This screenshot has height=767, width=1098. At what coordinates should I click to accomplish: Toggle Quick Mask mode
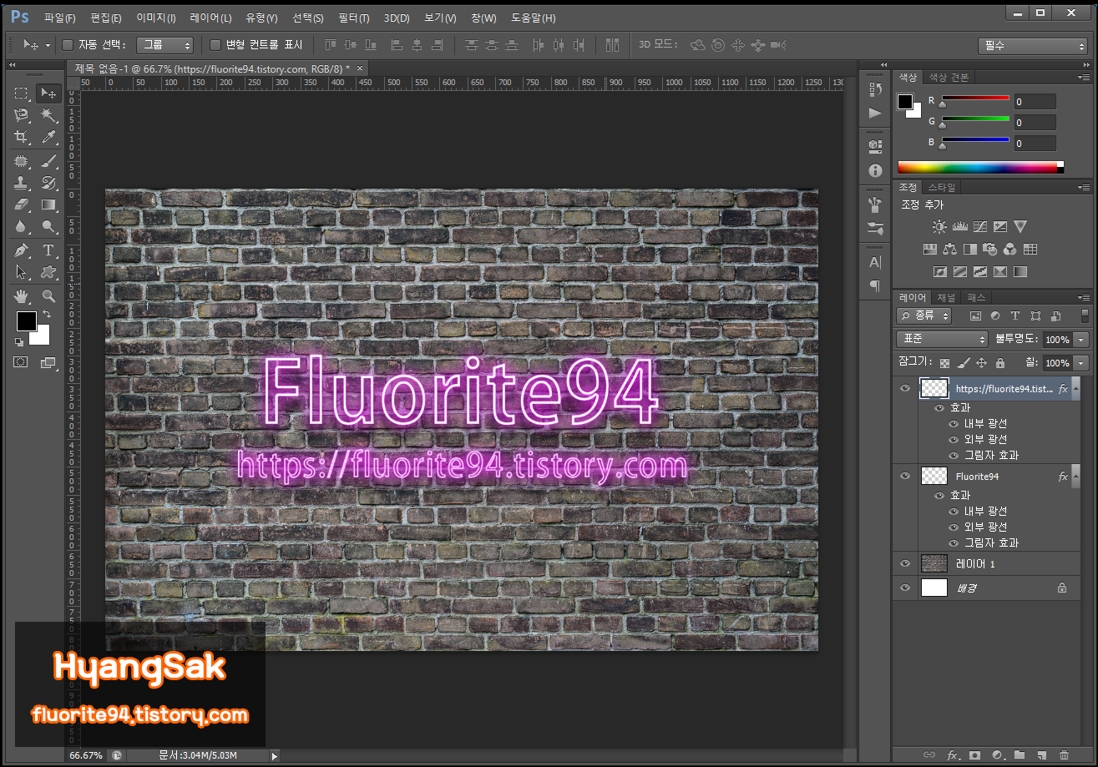21,362
